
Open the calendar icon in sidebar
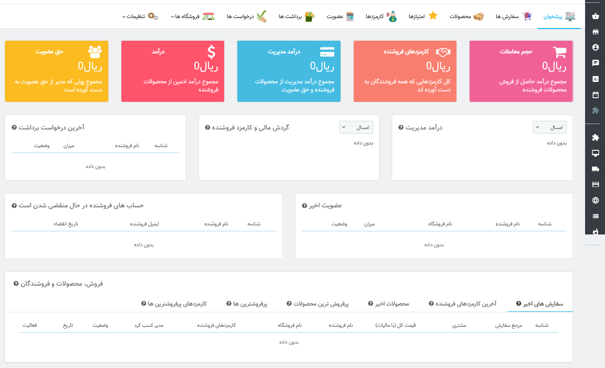595,95
